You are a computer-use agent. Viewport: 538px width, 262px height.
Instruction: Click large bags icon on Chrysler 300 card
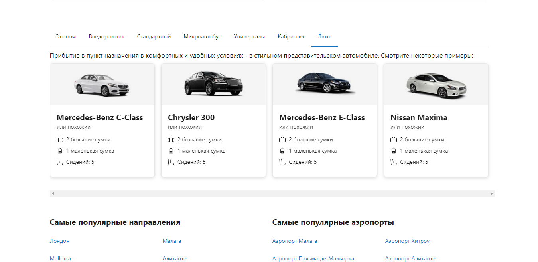click(x=171, y=140)
